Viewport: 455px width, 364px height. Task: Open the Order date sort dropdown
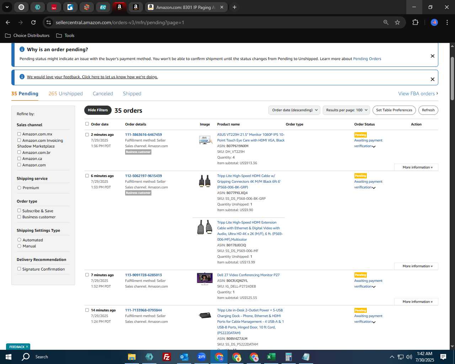click(294, 110)
